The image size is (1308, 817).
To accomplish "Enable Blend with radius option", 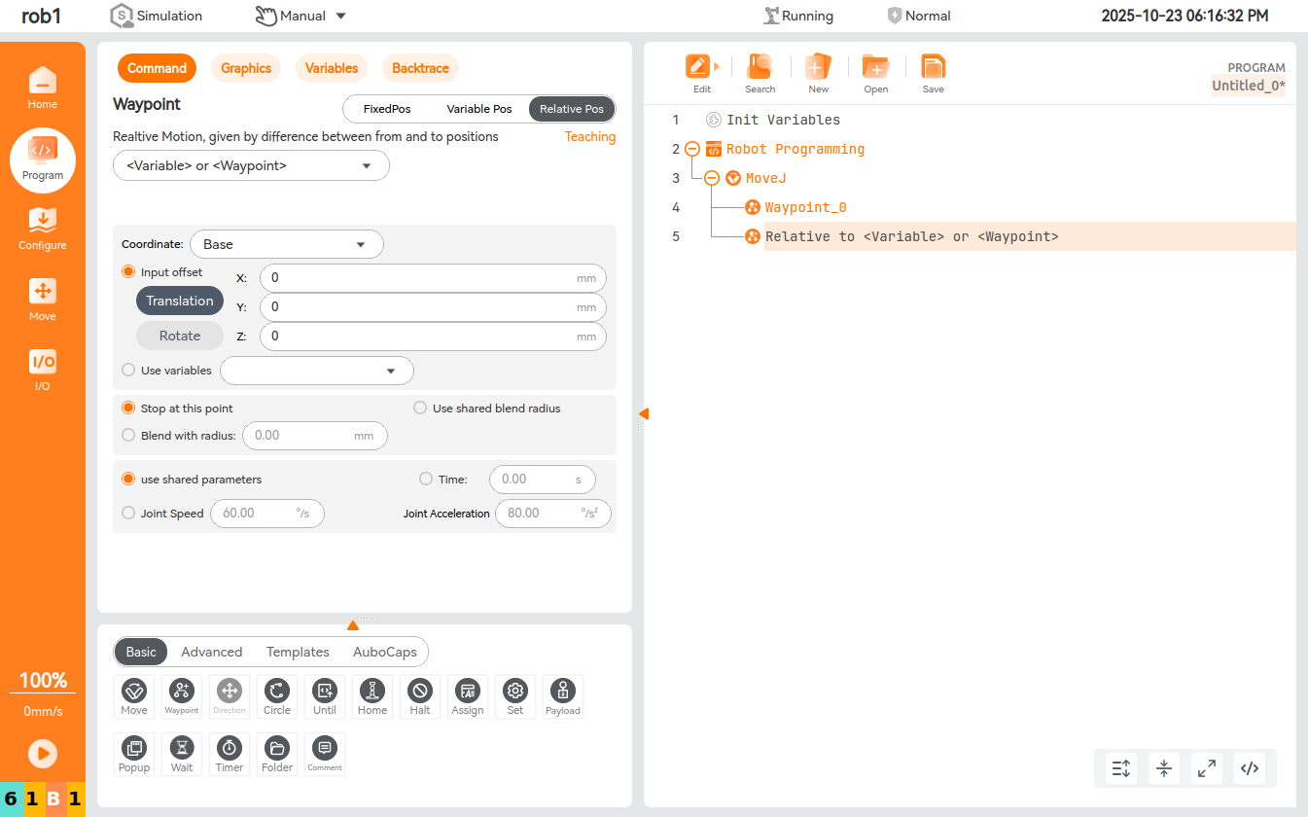I will point(128,436).
